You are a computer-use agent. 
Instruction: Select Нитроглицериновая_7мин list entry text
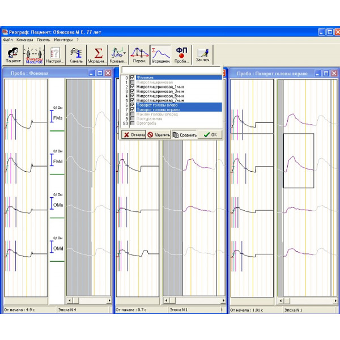pyautogui.click(x=160, y=100)
